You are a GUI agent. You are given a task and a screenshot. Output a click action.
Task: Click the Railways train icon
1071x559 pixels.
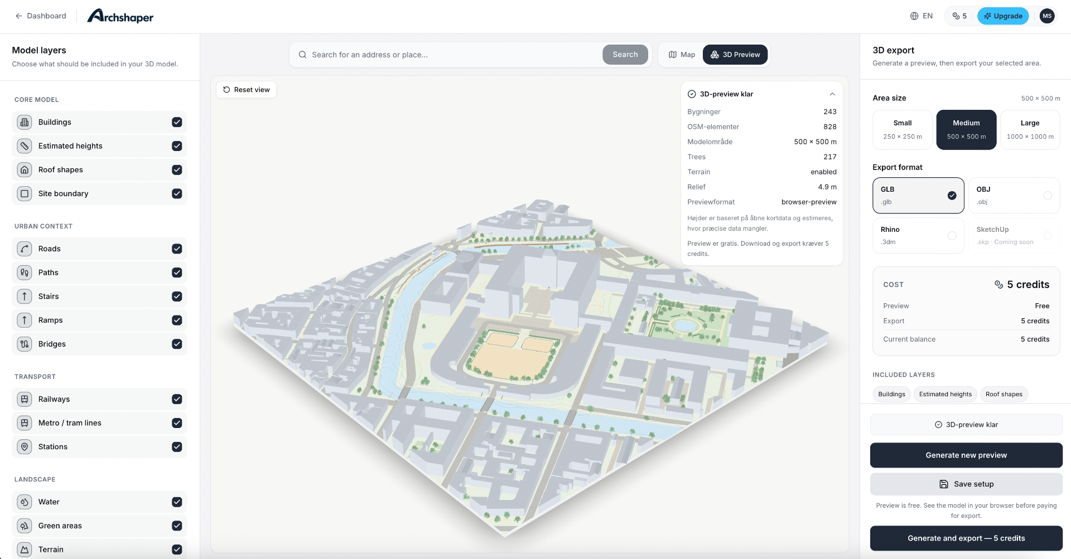coord(25,399)
